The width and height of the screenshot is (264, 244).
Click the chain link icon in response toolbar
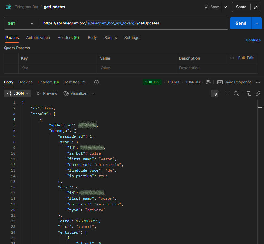click(x=258, y=93)
